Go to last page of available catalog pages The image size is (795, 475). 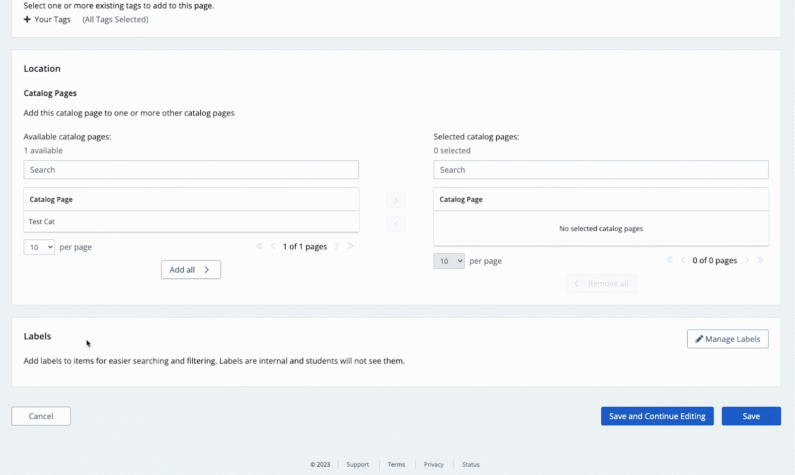(x=350, y=246)
